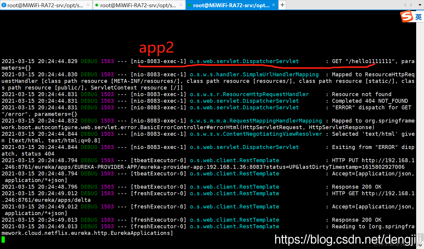Select the active blue terminal tab
Screen dimensions: 424x249
pyautogui.click(x=232, y=5)
